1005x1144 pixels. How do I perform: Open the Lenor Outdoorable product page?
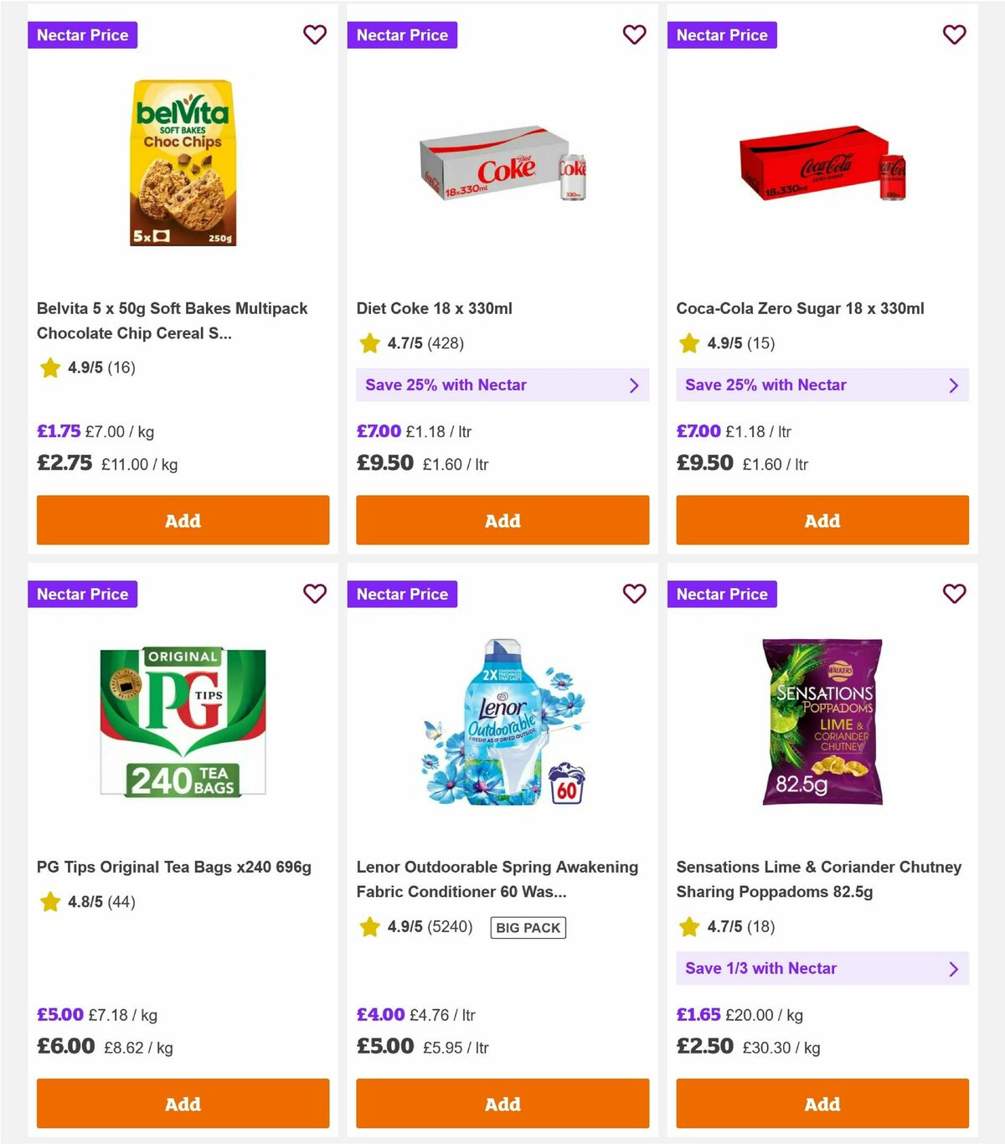[x=497, y=879]
